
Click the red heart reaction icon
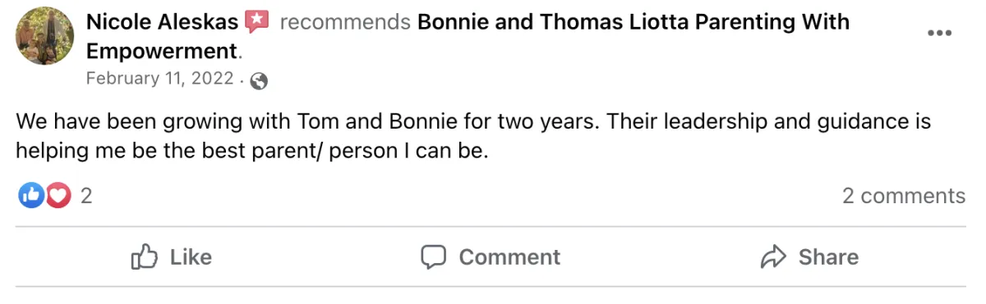[x=57, y=195]
